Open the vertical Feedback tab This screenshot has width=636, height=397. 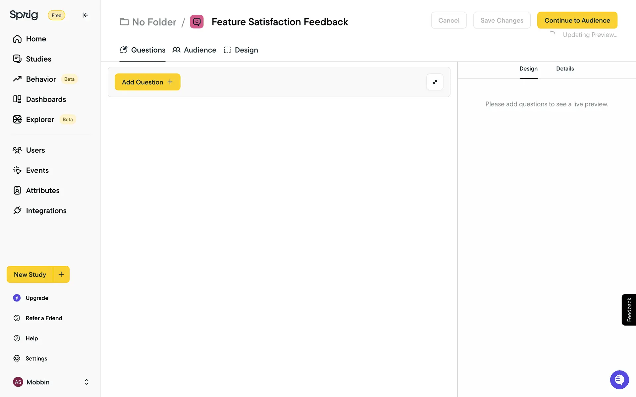point(629,310)
